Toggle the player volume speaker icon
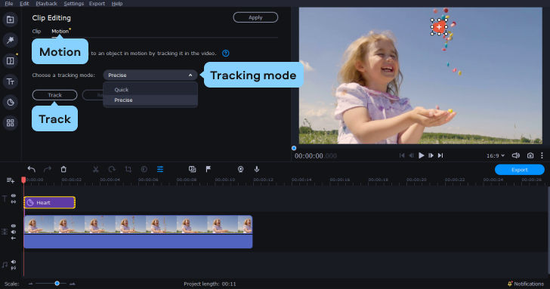Viewport: 550px width, 289px height. [x=515, y=155]
